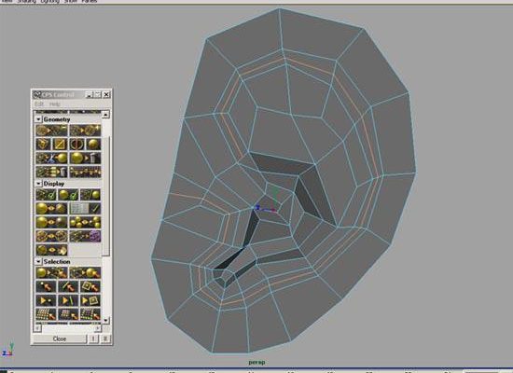Viewport: 513px width, 373px height.
Task: Collapse the Geometry section
Action: pyautogui.click(x=38, y=119)
